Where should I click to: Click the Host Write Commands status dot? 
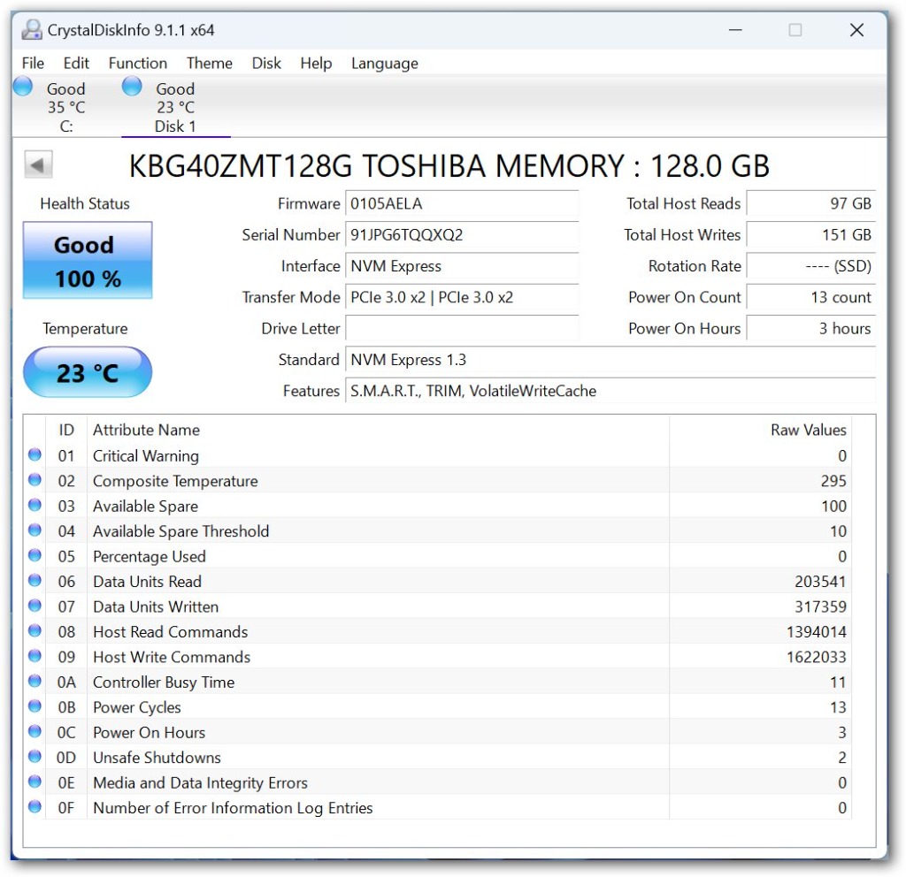point(35,656)
